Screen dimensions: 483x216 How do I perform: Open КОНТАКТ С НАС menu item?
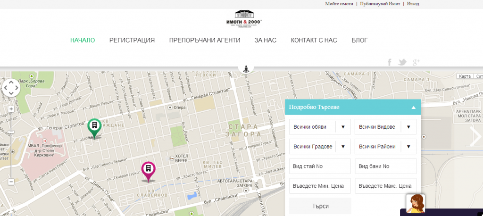314,41
